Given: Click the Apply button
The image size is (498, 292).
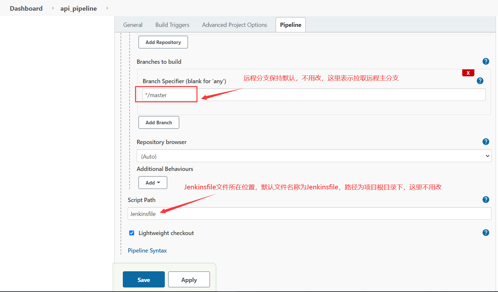Looking at the screenshot, I should pos(189,280).
